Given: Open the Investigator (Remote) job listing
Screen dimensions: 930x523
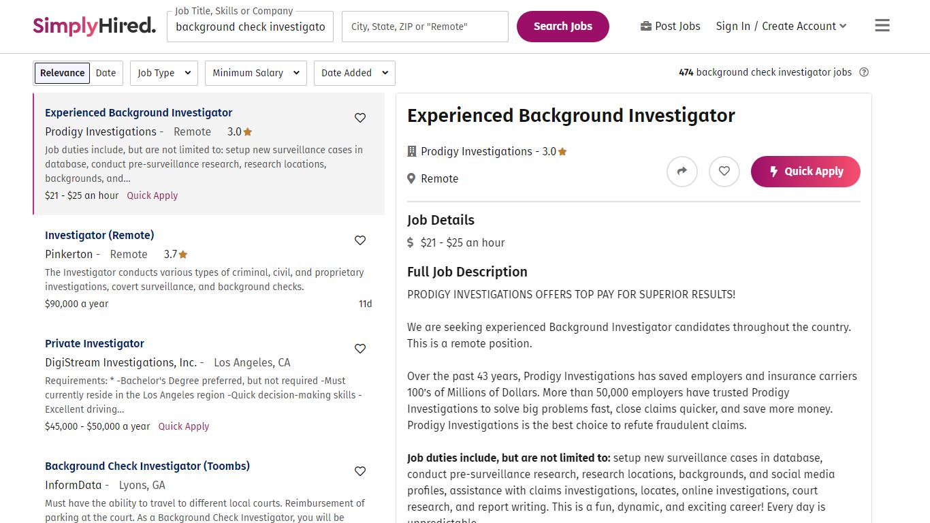Looking at the screenshot, I should pyautogui.click(x=99, y=235).
